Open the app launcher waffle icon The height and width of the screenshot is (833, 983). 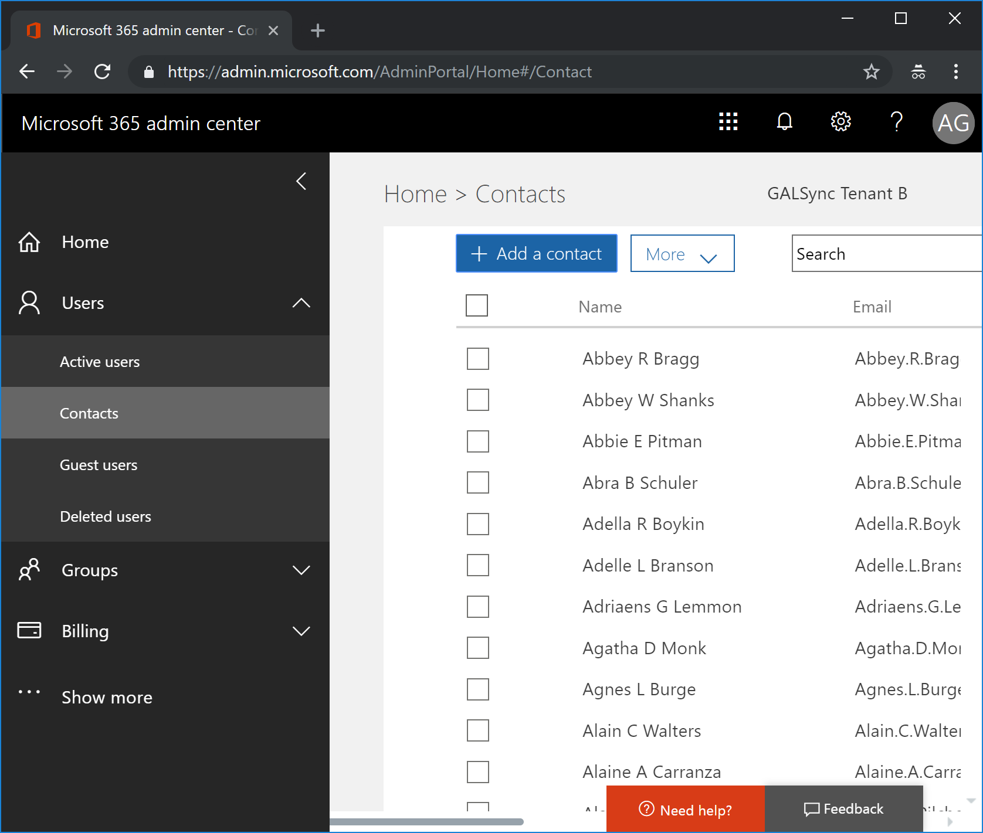(x=728, y=122)
